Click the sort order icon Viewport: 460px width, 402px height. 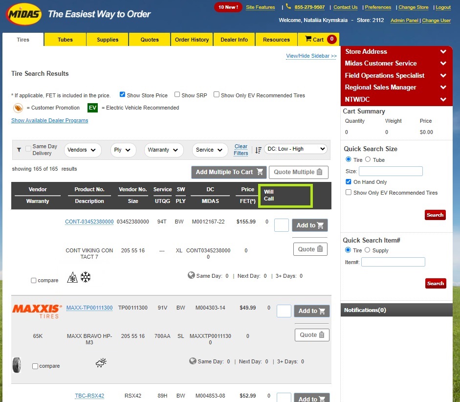pos(259,150)
